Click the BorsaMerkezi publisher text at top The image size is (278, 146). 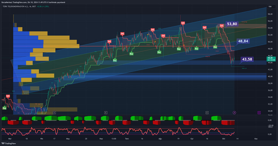[6, 3]
